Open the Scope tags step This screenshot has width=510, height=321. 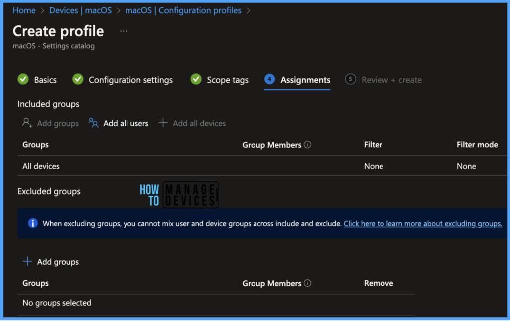(228, 80)
